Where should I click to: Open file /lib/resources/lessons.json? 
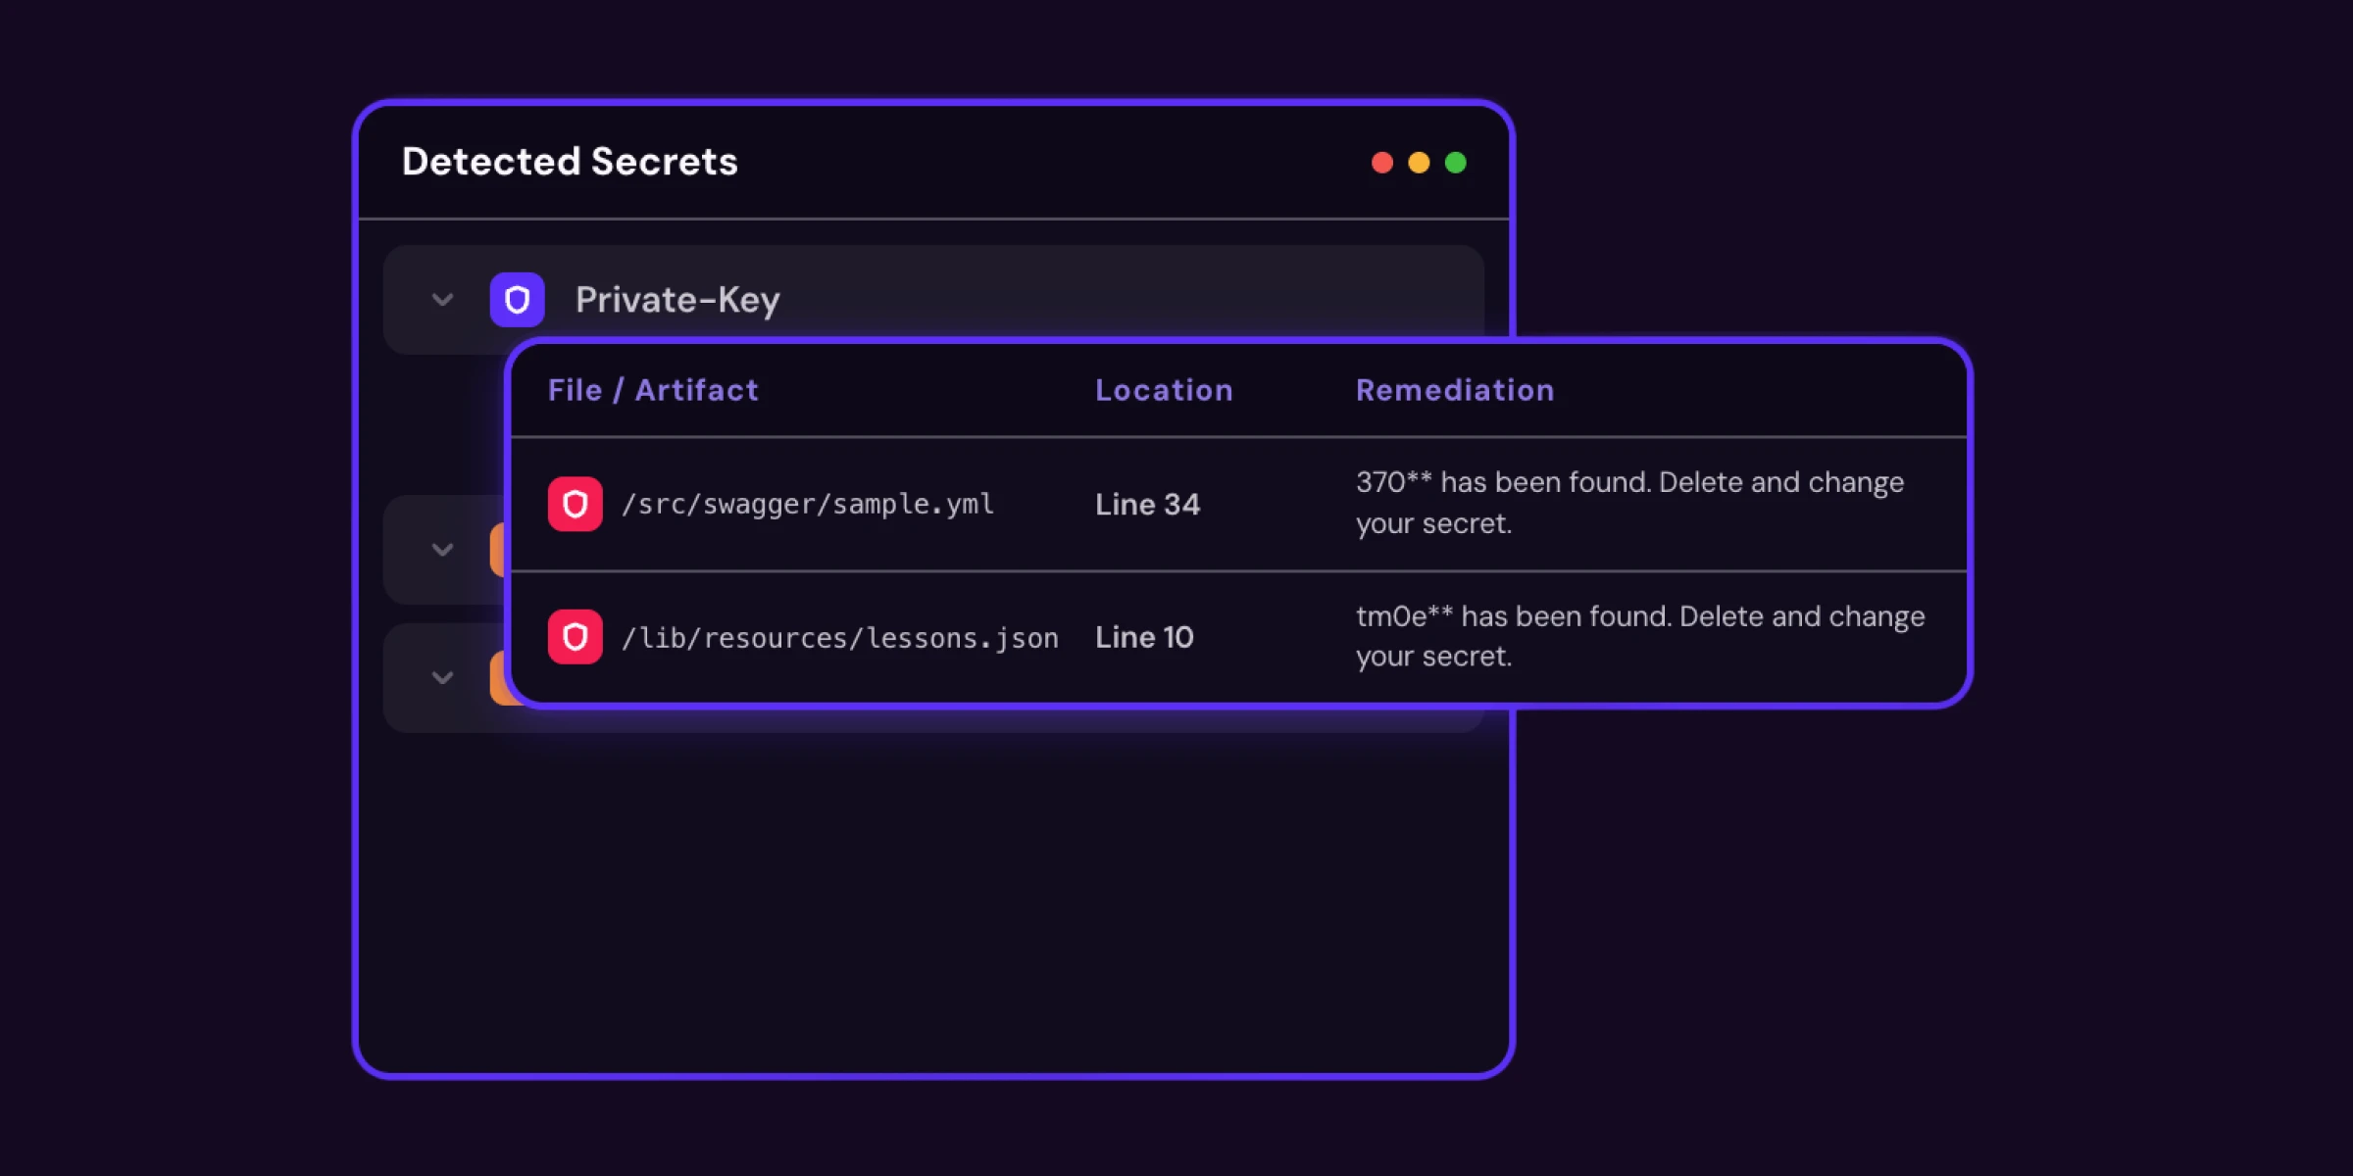click(x=840, y=638)
